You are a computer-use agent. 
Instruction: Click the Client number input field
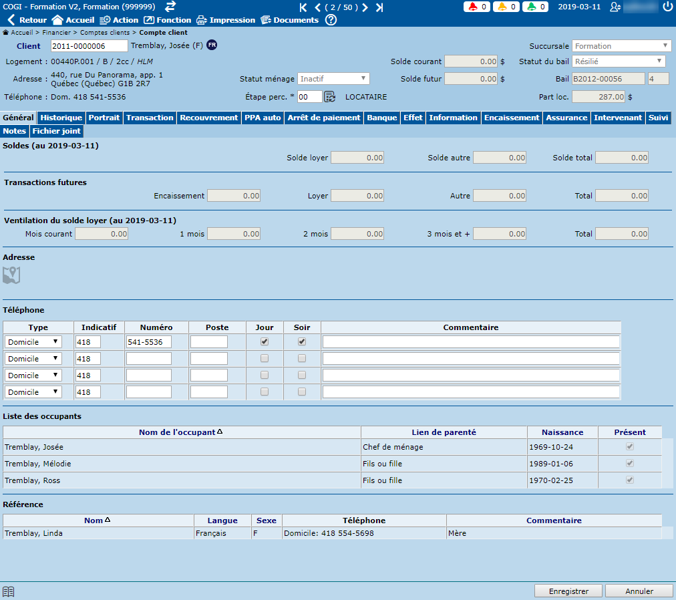(x=89, y=46)
